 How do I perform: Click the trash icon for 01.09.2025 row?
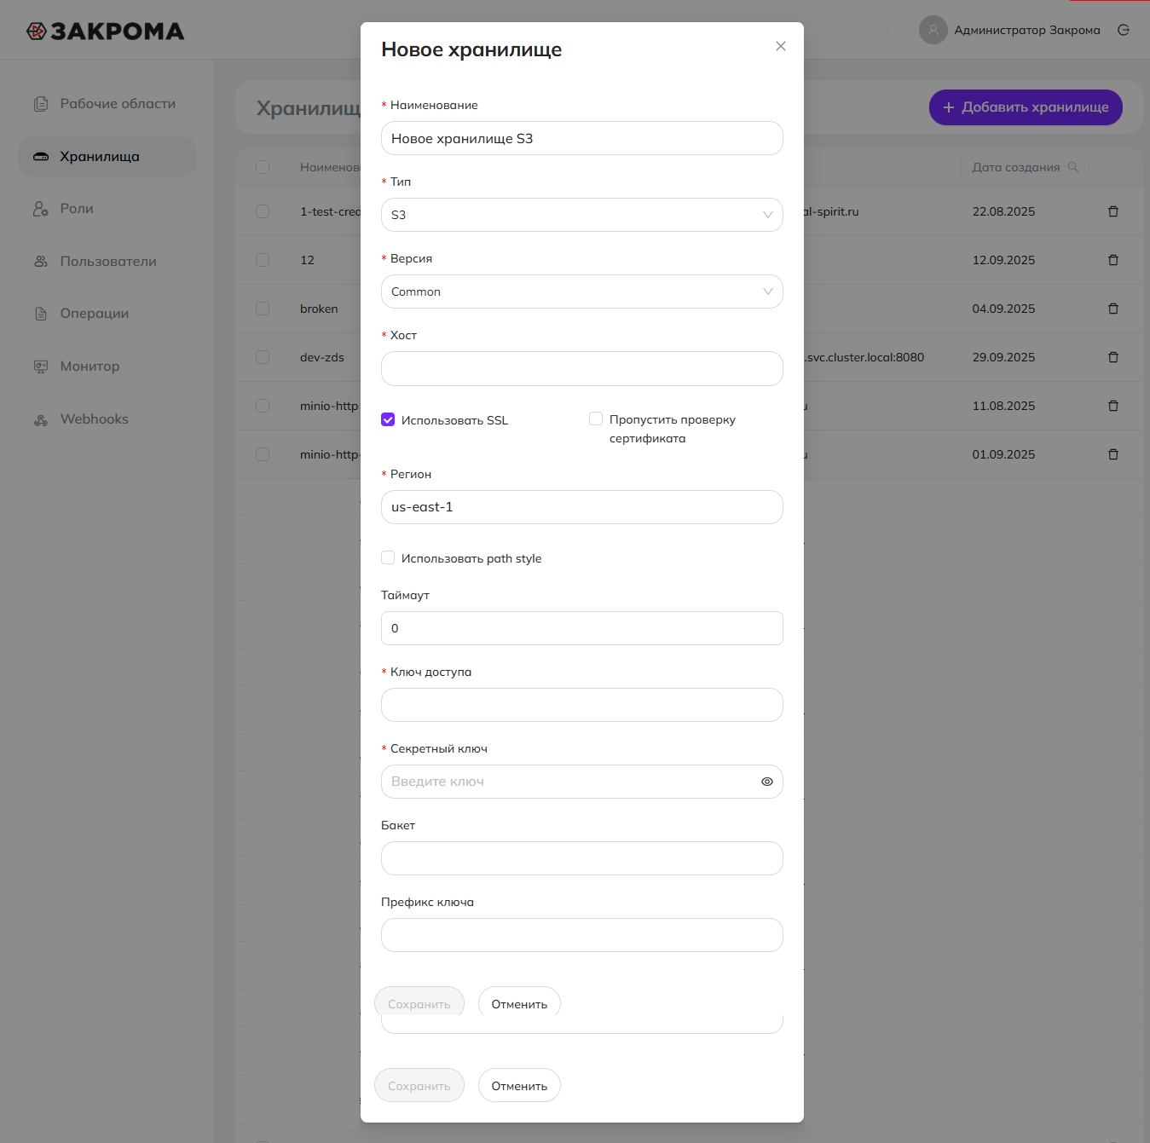pyautogui.click(x=1113, y=454)
